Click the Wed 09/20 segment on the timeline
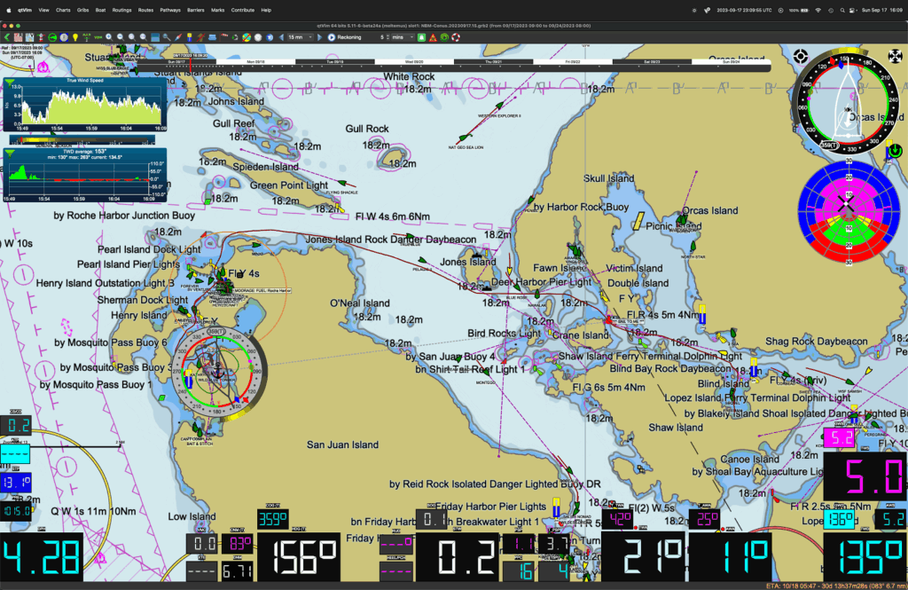The width and height of the screenshot is (908, 590). [415, 62]
